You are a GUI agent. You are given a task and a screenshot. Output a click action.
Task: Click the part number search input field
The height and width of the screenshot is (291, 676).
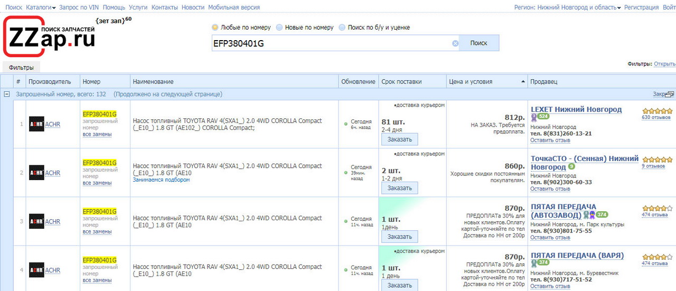(x=330, y=43)
